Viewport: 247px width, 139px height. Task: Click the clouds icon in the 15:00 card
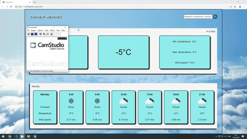[x=150, y=101]
